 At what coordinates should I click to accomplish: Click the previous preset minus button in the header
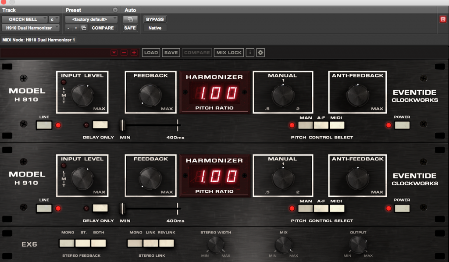point(68,28)
